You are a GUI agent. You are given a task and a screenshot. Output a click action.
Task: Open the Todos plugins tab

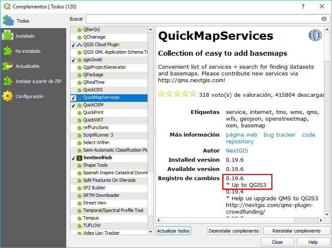(x=33, y=21)
